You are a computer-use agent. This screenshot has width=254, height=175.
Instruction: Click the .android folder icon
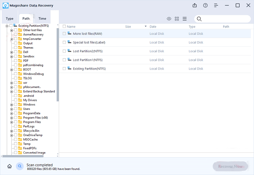(x=20, y=96)
